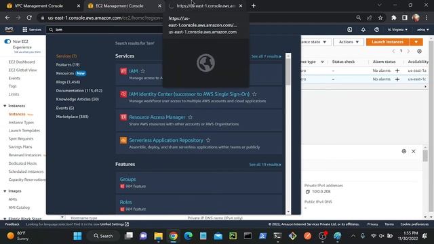Open table preferences gear icon
This screenshot has width=434, height=244.
point(419,52)
